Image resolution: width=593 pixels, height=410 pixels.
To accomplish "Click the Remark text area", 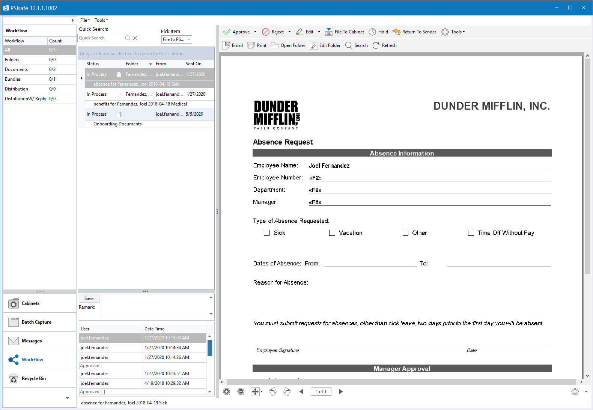I will (155, 306).
